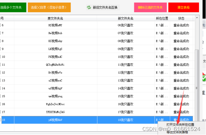The height and width of the screenshot is (135, 206).
Task: Click the 重命名成功 status in row 7
Action: click(x=181, y=33)
